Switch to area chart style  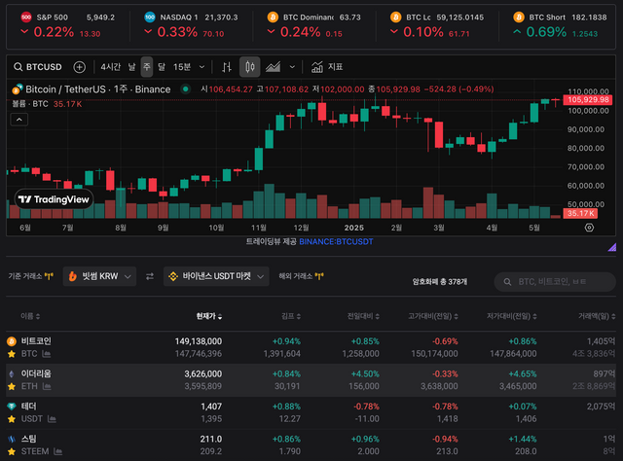pyautogui.click(x=273, y=67)
